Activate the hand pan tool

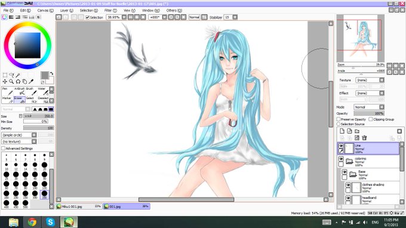(x=24, y=82)
